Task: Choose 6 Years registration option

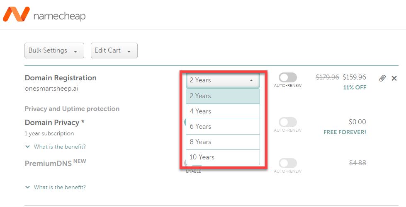Action: tap(223, 127)
